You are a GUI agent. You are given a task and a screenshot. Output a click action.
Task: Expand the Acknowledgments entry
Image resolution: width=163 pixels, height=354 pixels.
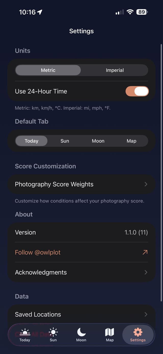coord(146,272)
